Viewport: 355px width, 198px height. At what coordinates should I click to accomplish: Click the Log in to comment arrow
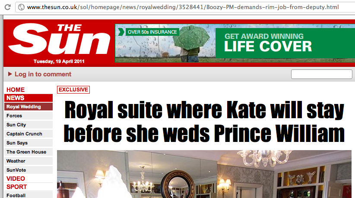pos(10,74)
